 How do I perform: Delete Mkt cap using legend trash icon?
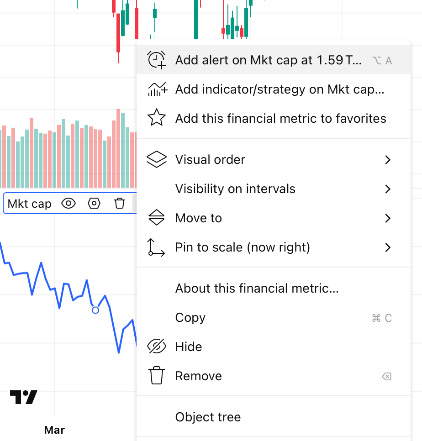[120, 203]
